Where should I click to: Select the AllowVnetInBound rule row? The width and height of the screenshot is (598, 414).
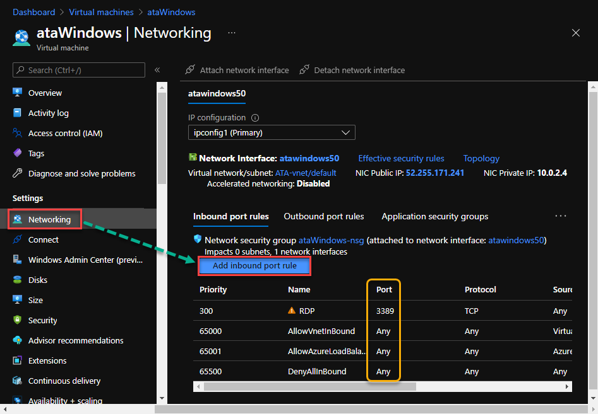pyautogui.click(x=383, y=331)
